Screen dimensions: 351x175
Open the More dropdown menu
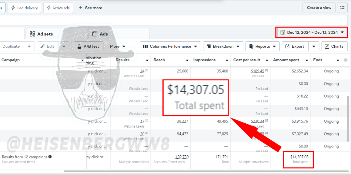tap(118, 47)
